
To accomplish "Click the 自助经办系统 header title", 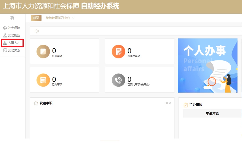I will pyautogui.click(x=100, y=6).
